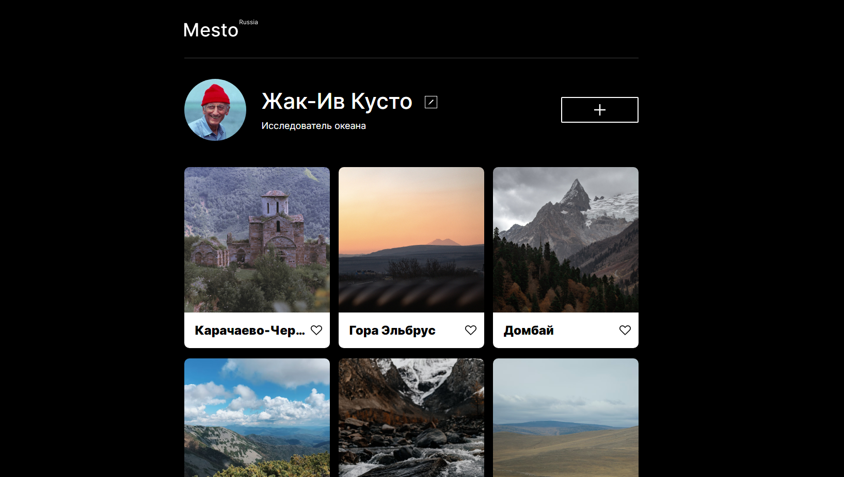Image resolution: width=844 pixels, height=477 pixels.
Task: Click the profile avatar photo
Action: pyautogui.click(x=215, y=109)
